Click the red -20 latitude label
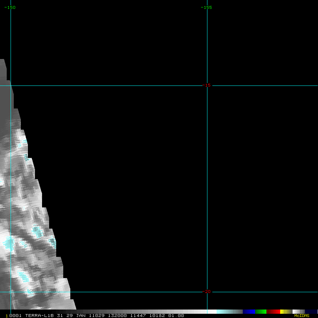The width and height of the screenshot is (318, 318). (206, 291)
